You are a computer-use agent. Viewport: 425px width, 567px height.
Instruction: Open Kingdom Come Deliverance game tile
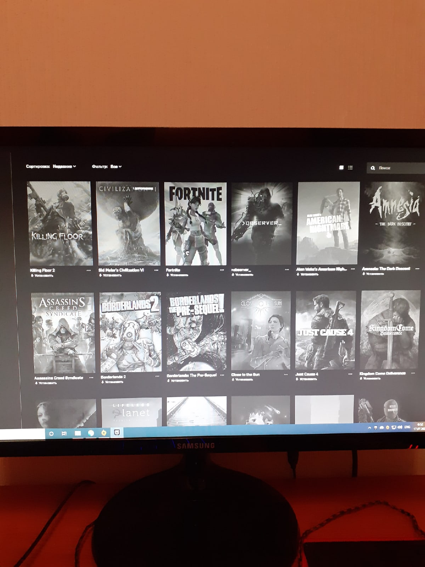point(390,330)
